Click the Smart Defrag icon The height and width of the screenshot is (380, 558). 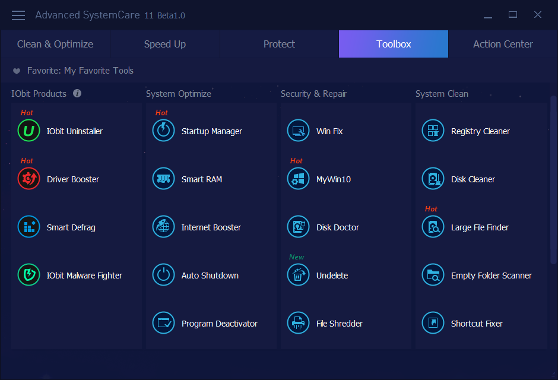(28, 227)
